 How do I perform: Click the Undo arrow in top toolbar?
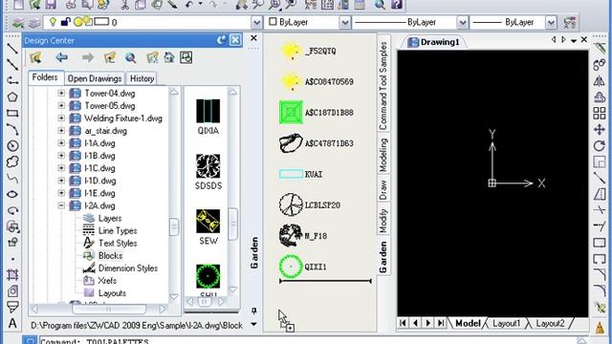click(189, 4)
